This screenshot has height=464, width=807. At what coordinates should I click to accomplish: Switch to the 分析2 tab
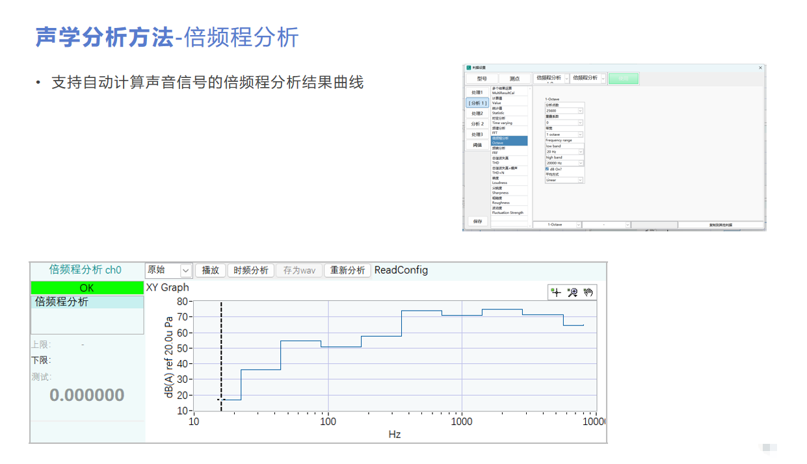[x=477, y=123]
